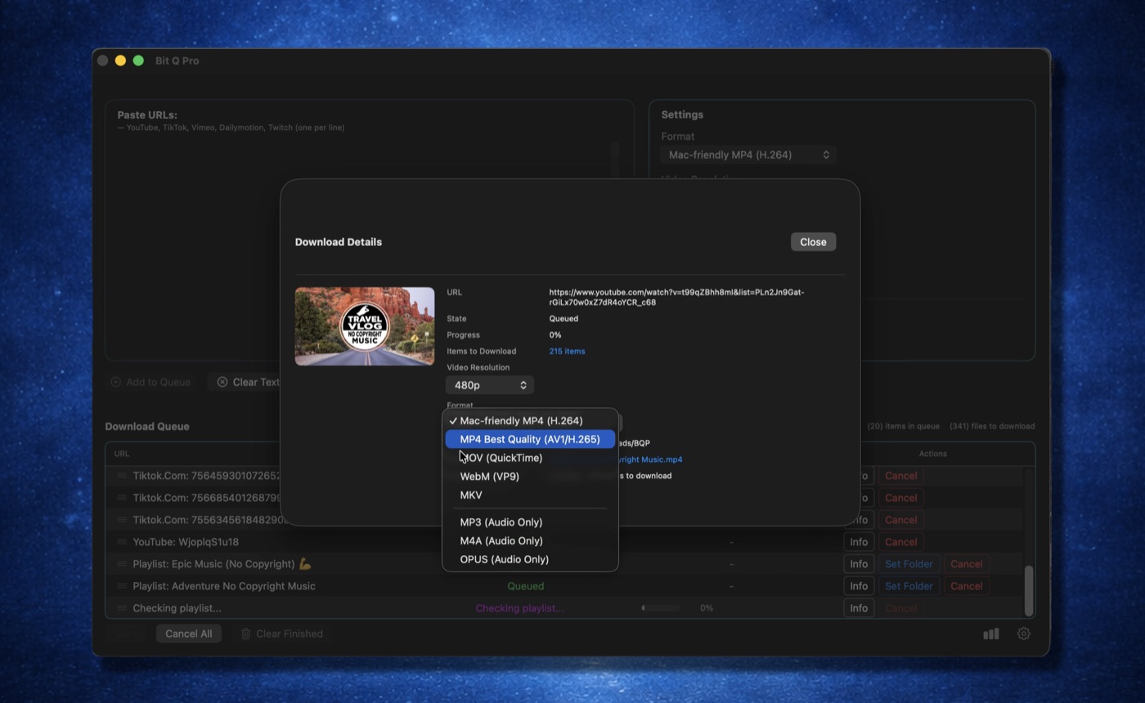Click Info for Adventure No Copyright Music playlist
Viewport: 1145px width, 703px height.
(858, 586)
